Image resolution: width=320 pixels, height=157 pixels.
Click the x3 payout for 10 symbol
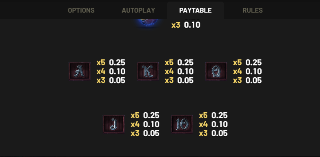pyautogui.click(x=213, y=133)
